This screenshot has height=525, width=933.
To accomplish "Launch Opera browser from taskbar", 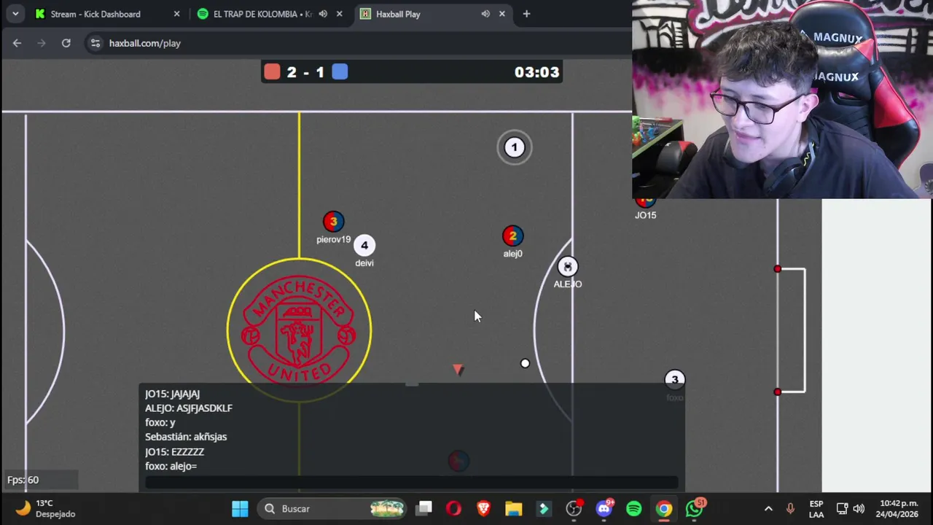I will pos(453,508).
